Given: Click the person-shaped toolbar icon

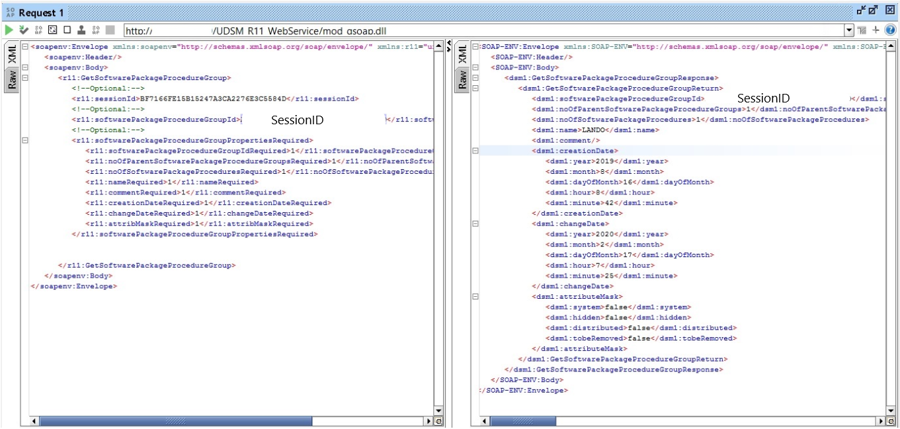Looking at the screenshot, I should coord(81,30).
